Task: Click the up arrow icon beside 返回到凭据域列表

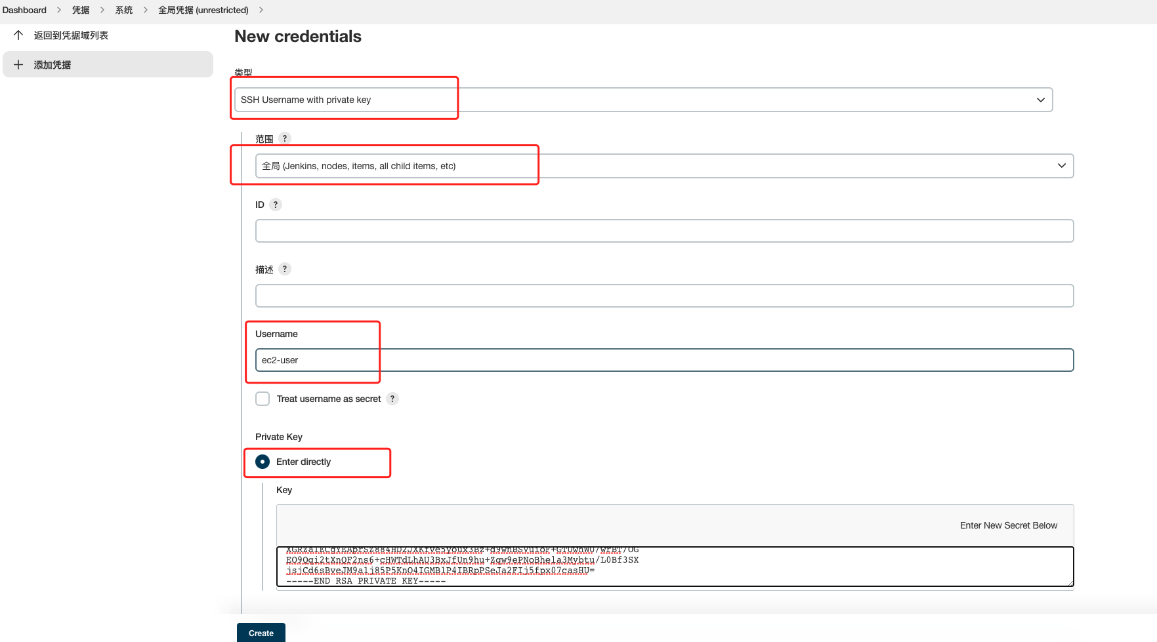Action: click(x=18, y=35)
